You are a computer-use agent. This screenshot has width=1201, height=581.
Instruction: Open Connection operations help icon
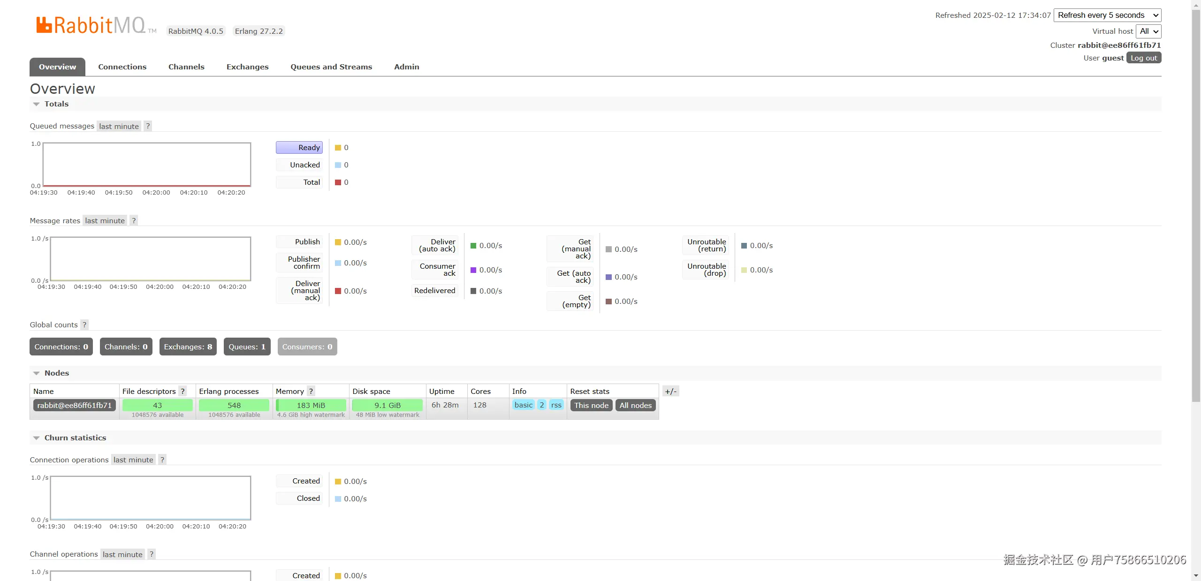pyautogui.click(x=162, y=460)
